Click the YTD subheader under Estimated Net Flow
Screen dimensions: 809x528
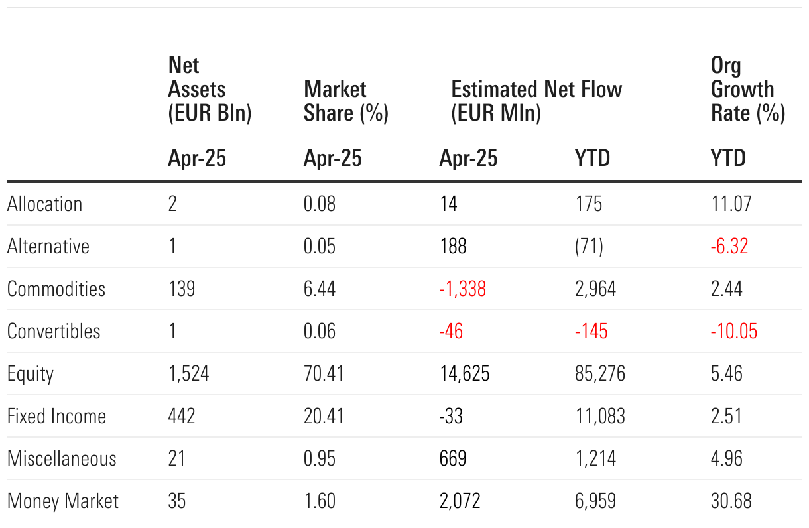point(592,159)
